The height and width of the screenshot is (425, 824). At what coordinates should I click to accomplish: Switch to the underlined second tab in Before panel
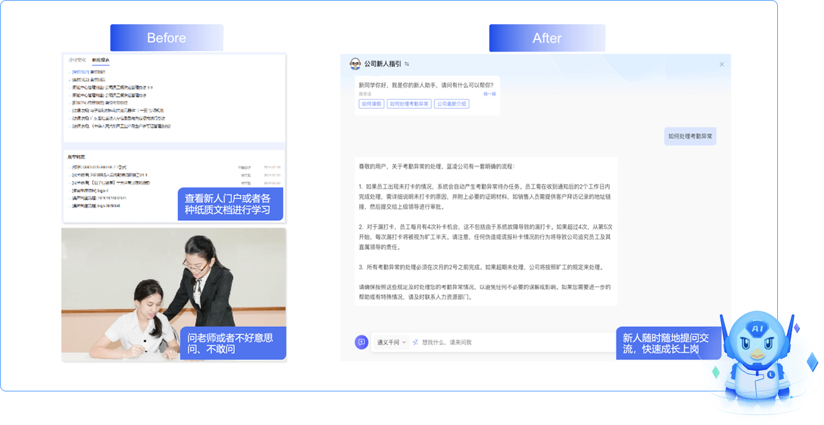pyautogui.click(x=100, y=60)
